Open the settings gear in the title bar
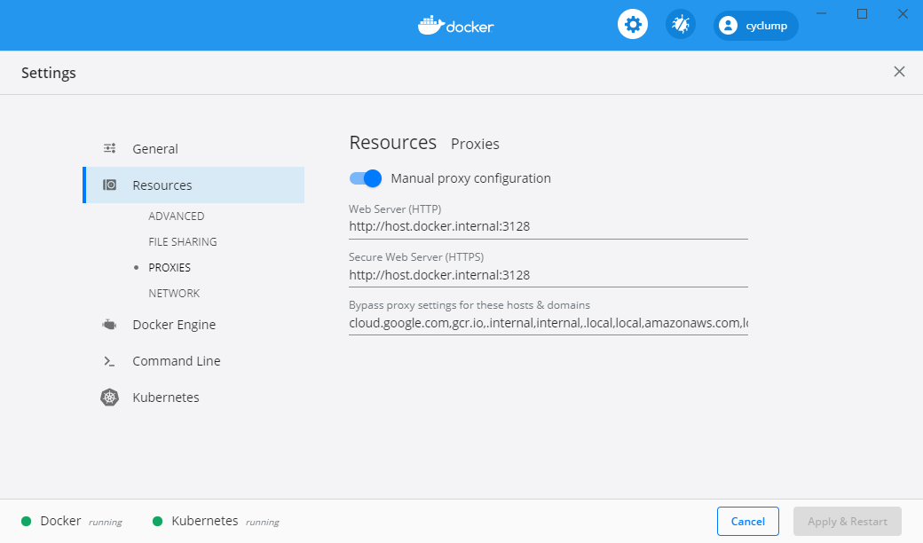 (632, 24)
